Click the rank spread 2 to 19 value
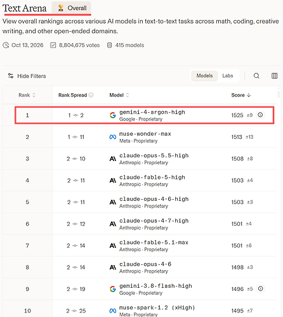The image size is (283, 317). (x=76, y=289)
